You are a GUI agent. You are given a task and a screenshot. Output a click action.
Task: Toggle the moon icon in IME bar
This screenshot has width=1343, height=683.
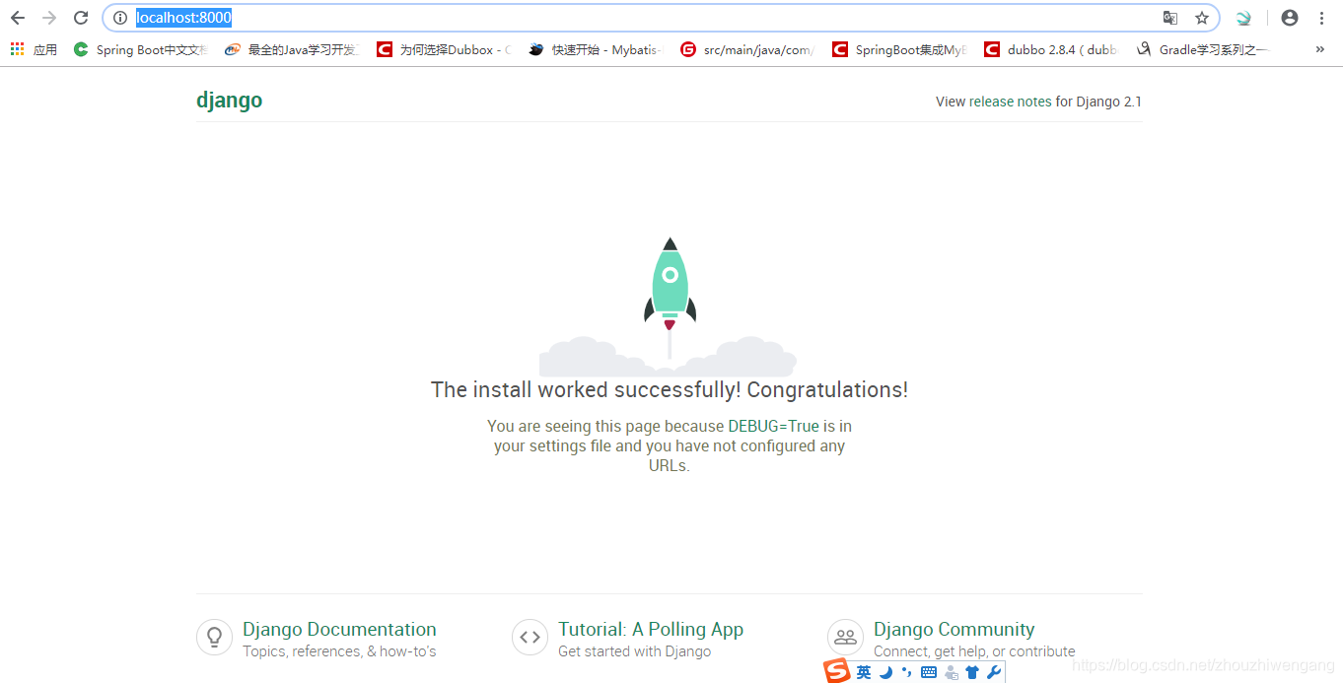[885, 672]
